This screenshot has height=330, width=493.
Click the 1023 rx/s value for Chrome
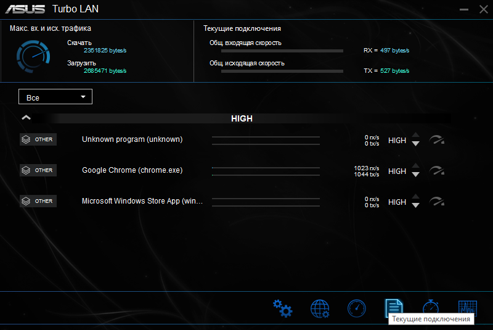(367, 168)
